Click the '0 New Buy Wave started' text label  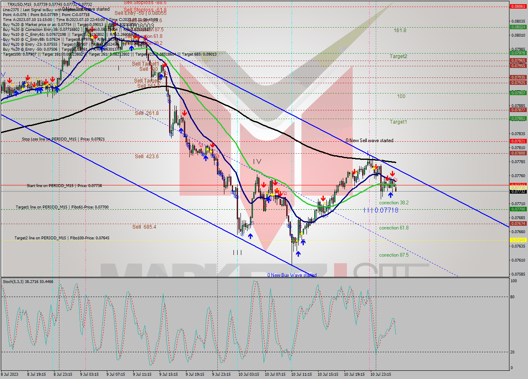pyautogui.click(x=293, y=274)
